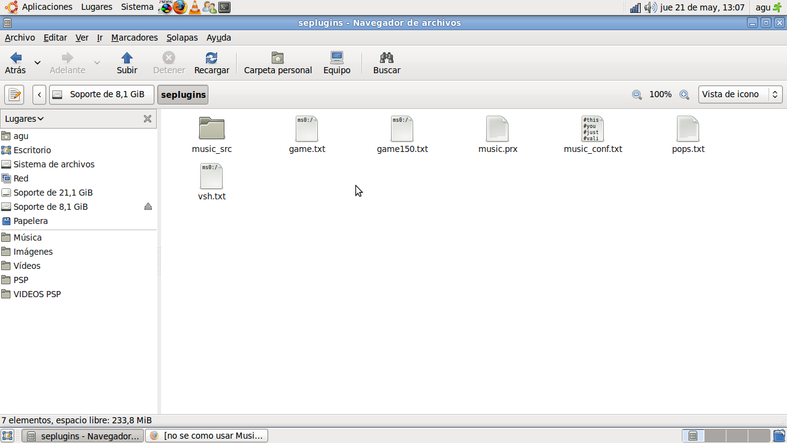787x443 pixels.
Task: Select the pops.txt file
Action: pyautogui.click(x=688, y=135)
